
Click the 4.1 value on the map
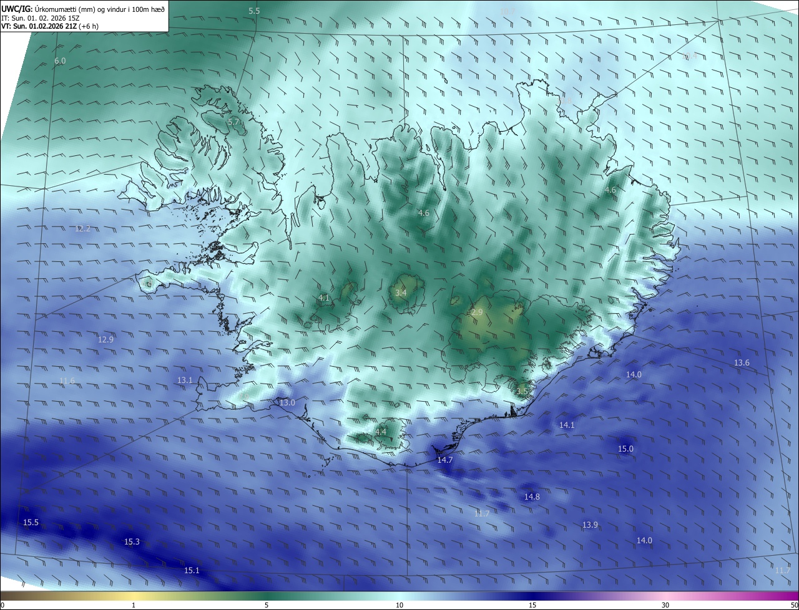323,298
